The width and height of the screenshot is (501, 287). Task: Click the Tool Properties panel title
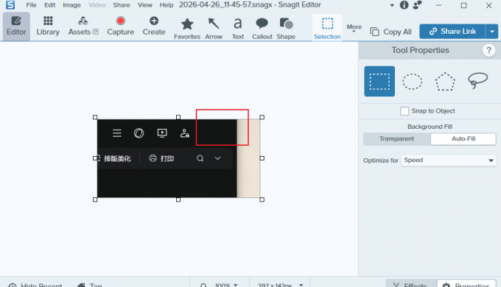point(420,51)
